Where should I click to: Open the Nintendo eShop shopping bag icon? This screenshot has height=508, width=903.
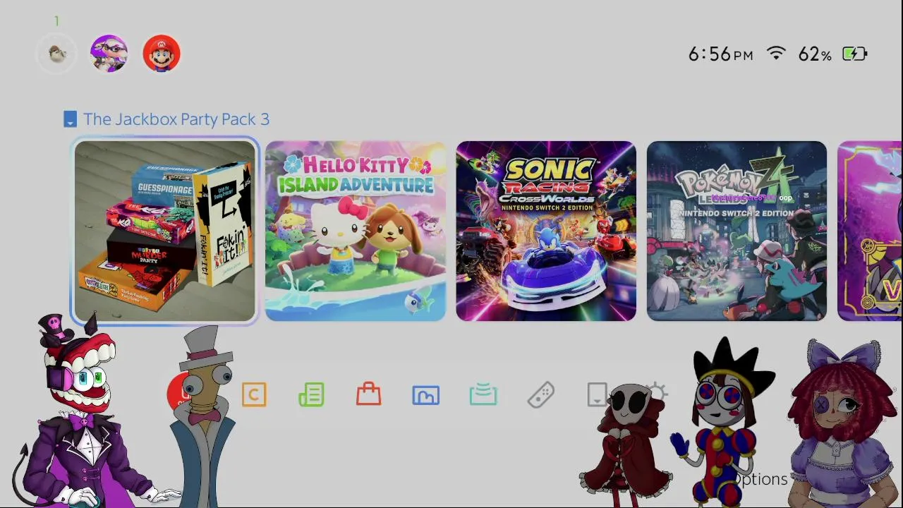tap(368, 394)
